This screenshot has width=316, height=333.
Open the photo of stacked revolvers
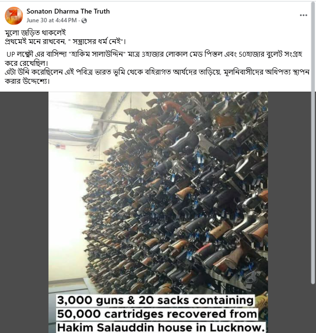(158, 212)
